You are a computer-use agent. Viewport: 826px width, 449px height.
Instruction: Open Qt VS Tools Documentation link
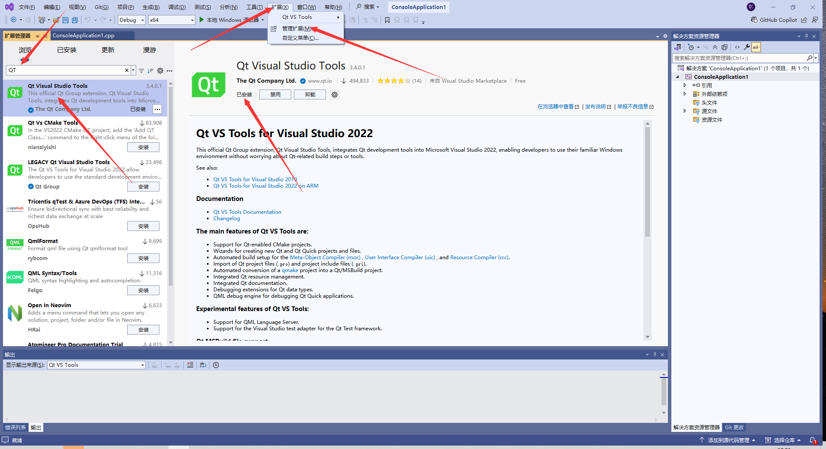pyautogui.click(x=247, y=212)
